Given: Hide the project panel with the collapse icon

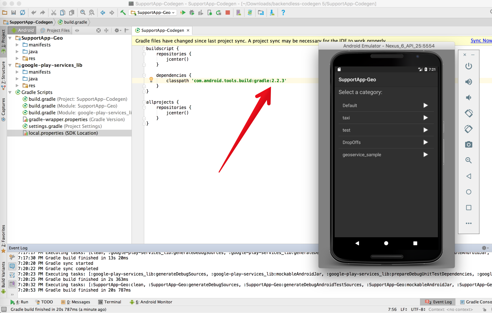Looking at the screenshot, I should 126,30.
